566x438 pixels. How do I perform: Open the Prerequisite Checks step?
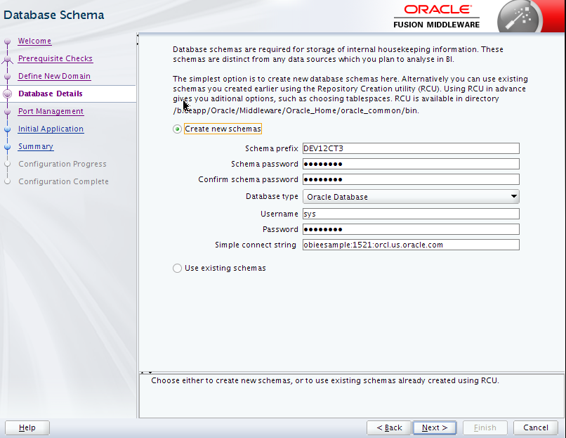55,58
